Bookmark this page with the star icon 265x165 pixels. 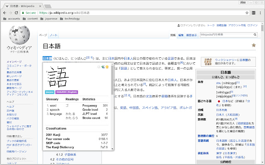coord(246,13)
